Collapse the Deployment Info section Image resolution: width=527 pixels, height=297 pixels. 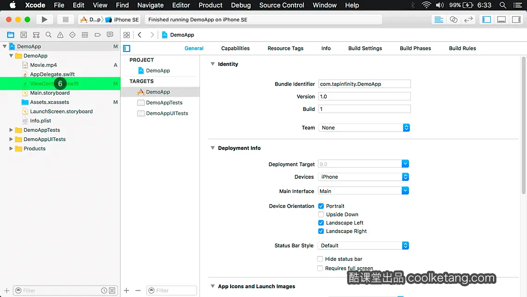(212, 148)
